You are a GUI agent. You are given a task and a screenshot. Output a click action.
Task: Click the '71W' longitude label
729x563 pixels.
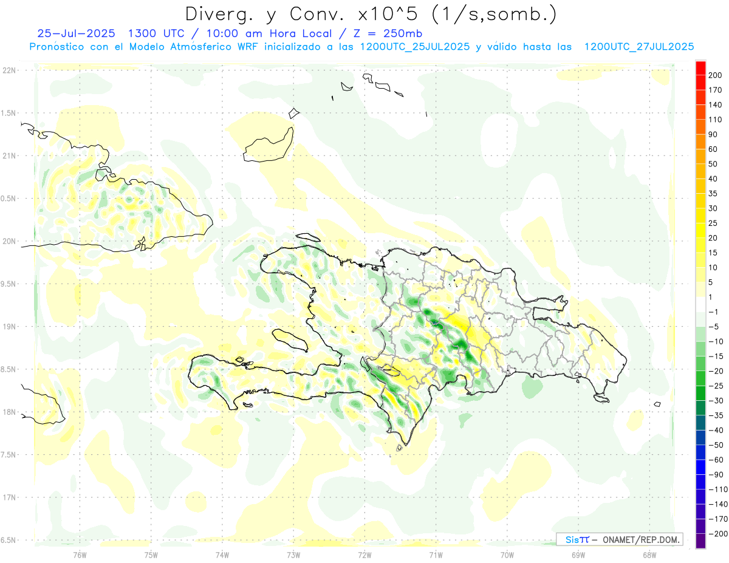[436, 555]
